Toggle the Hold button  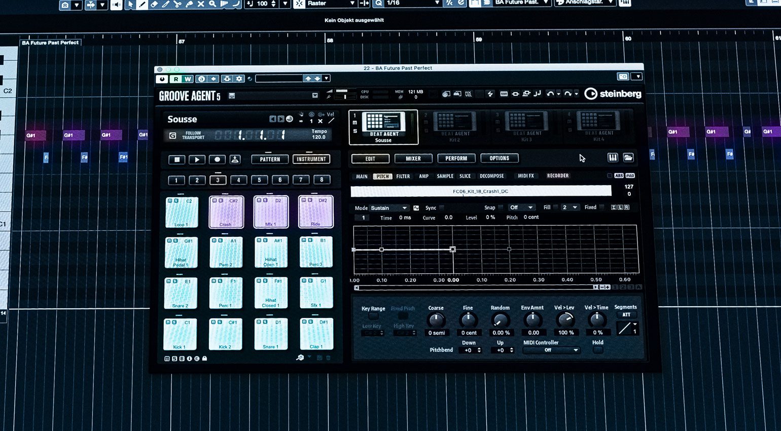click(598, 350)
